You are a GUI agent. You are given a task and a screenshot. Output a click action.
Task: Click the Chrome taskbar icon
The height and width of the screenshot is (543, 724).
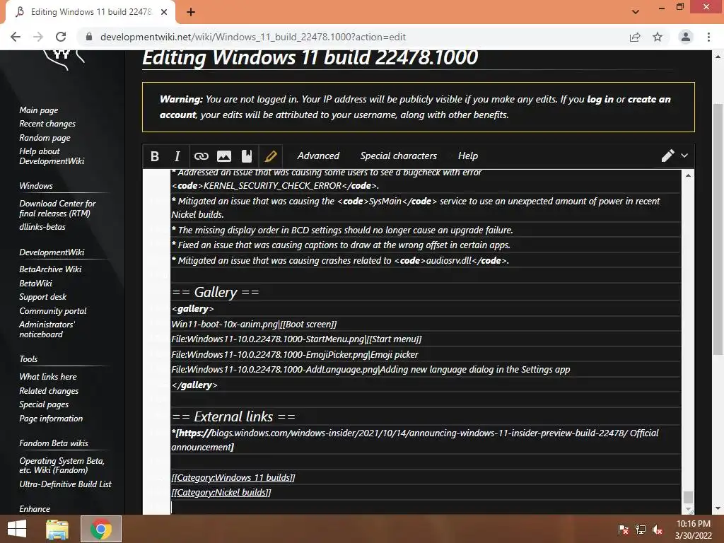(101, 529)
